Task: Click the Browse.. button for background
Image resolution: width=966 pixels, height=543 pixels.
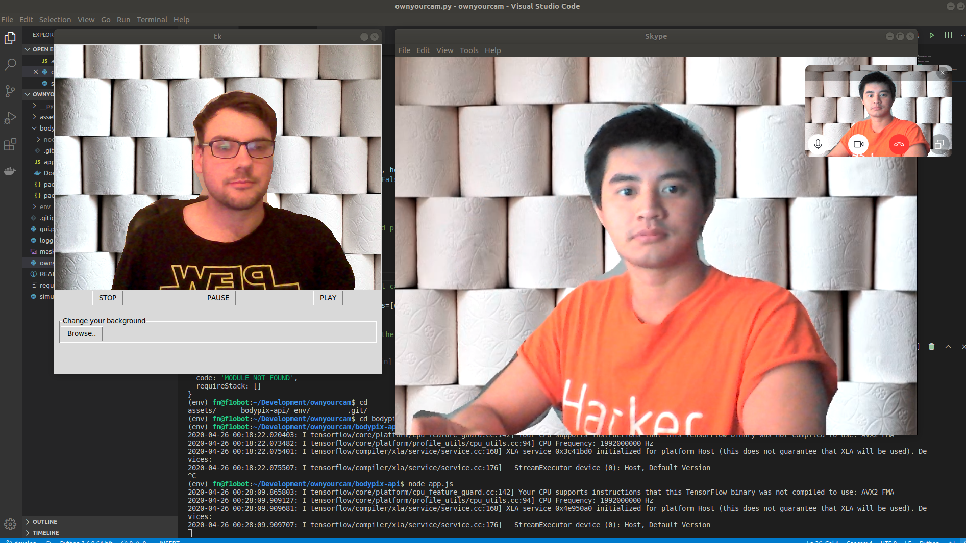Action: (82, 333)
